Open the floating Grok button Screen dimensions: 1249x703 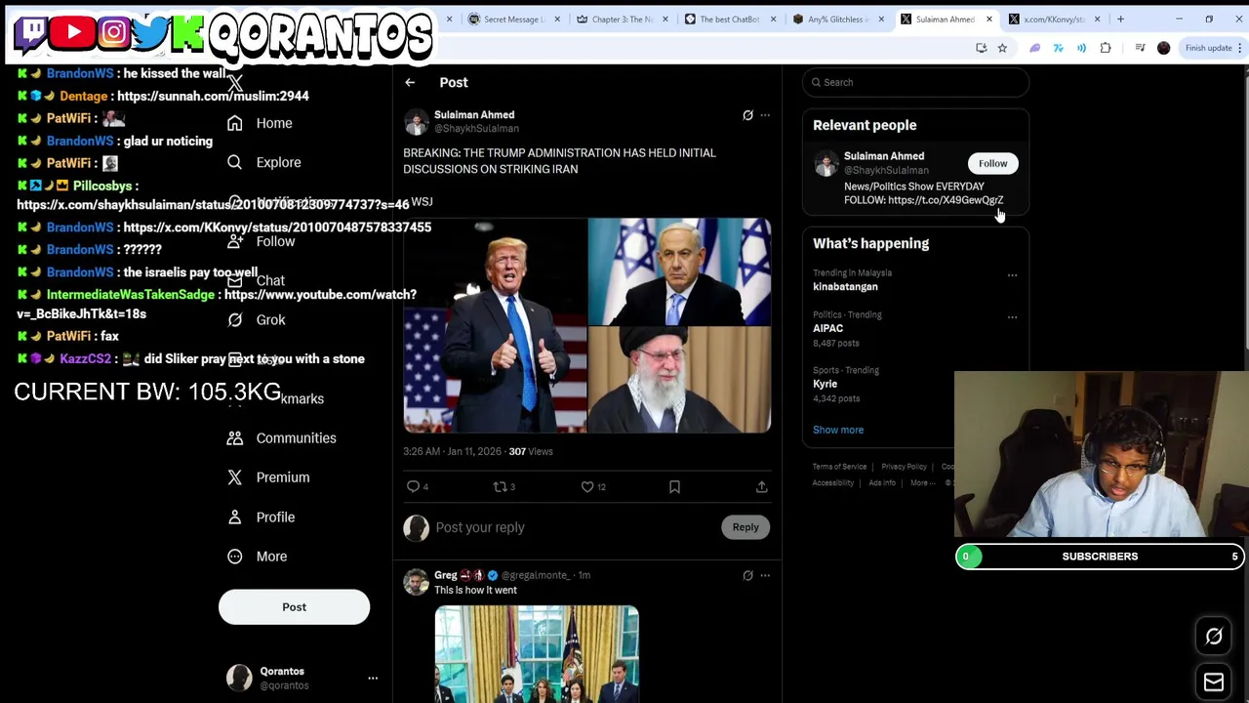1214,637
